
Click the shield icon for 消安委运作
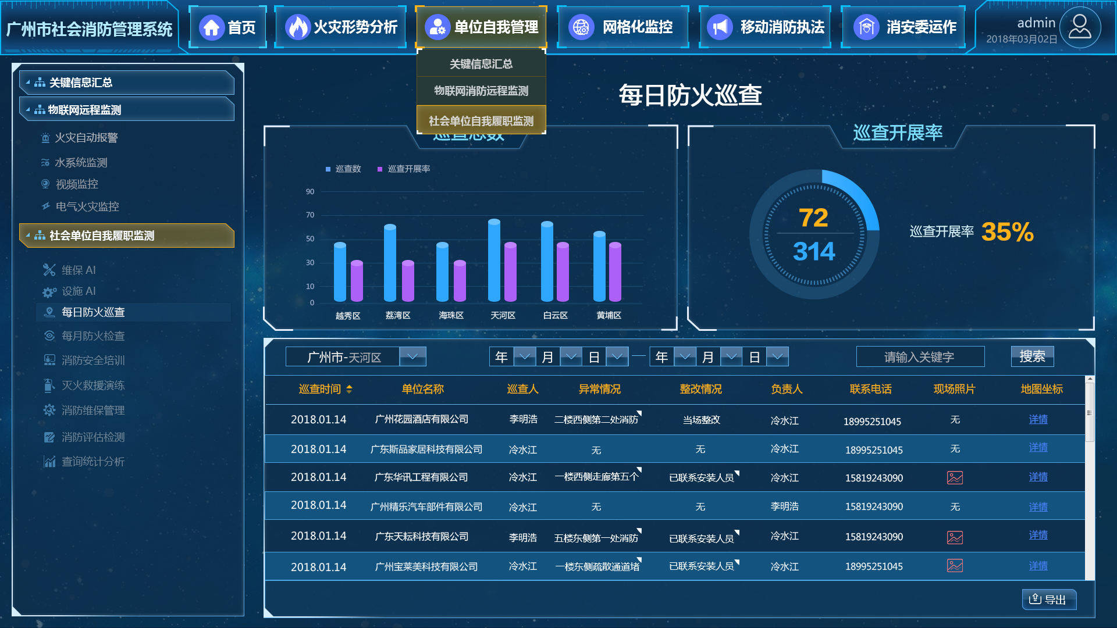coord(866,27)
